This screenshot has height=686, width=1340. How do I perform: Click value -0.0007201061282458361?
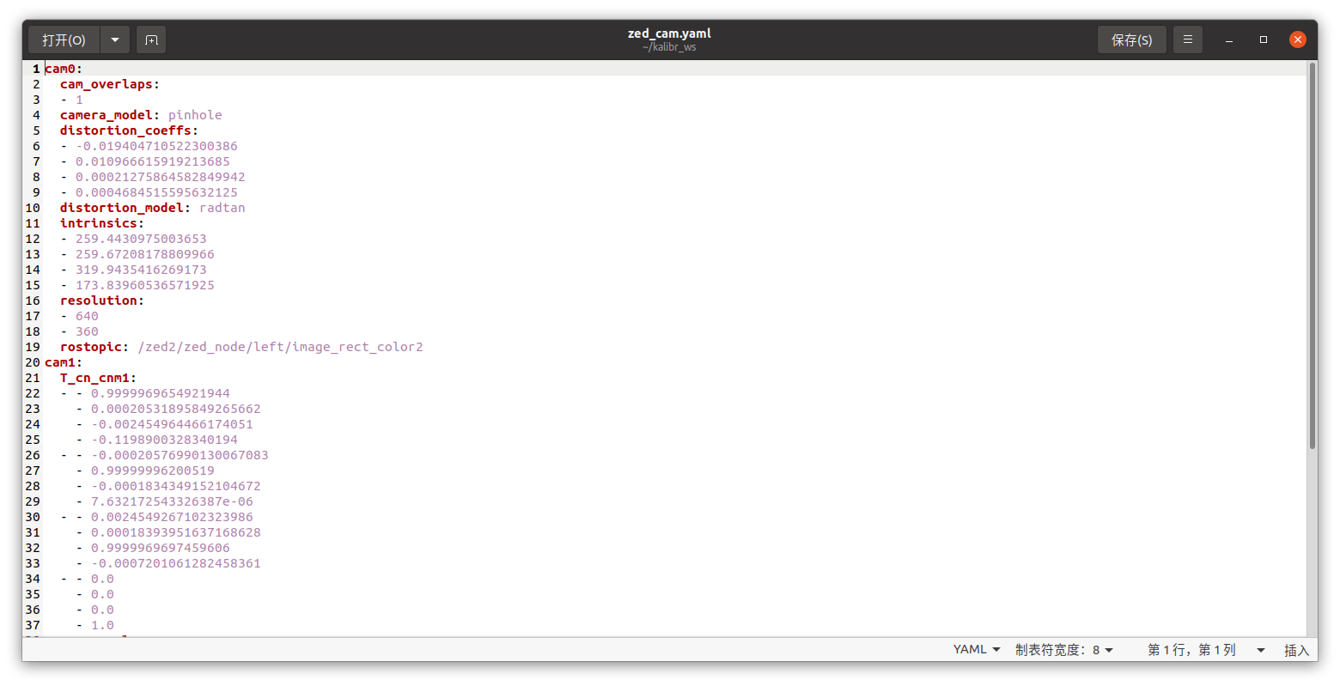click(x=176, y=563)
